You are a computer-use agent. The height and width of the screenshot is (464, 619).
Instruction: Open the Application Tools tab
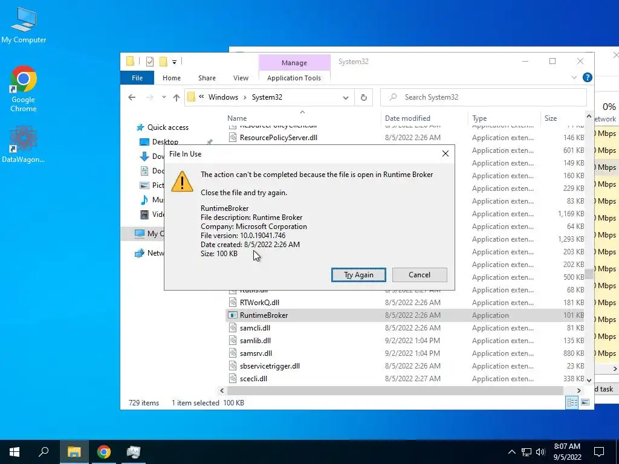(x=294, y=78)
